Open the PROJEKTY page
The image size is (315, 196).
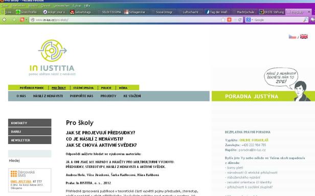[x=108, y=96]
